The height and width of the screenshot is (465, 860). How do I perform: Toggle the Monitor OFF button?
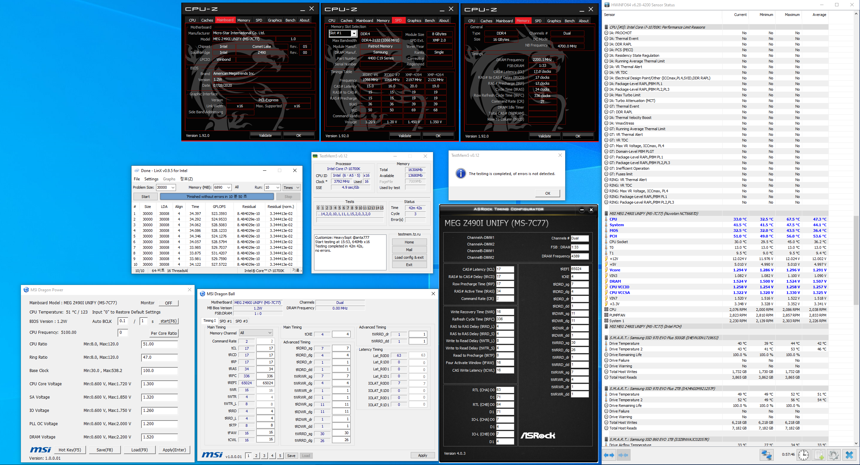tap(169, 303)
